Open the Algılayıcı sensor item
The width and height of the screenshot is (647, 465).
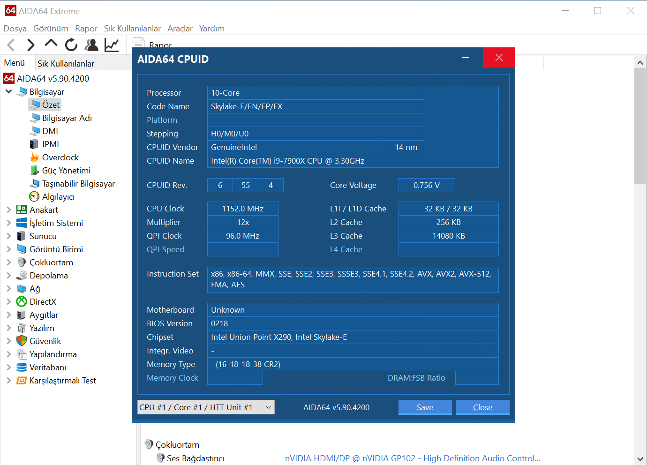click(x=58, y=197)
